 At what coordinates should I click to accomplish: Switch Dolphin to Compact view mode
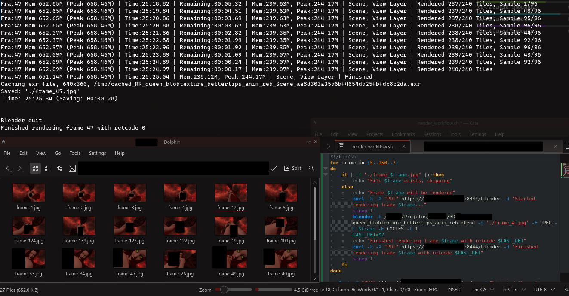47,168
